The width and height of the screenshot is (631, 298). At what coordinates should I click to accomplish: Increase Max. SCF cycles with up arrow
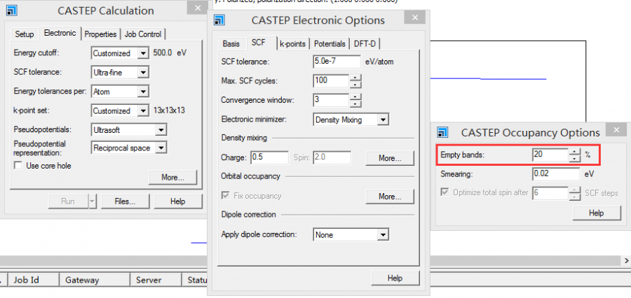click(x=355, y=78)
